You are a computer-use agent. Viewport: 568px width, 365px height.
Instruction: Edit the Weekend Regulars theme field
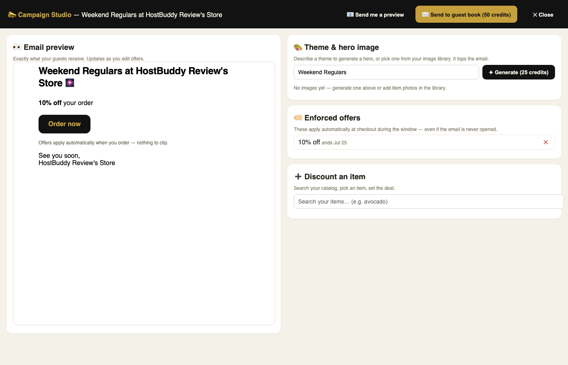(x=386, y=72)
